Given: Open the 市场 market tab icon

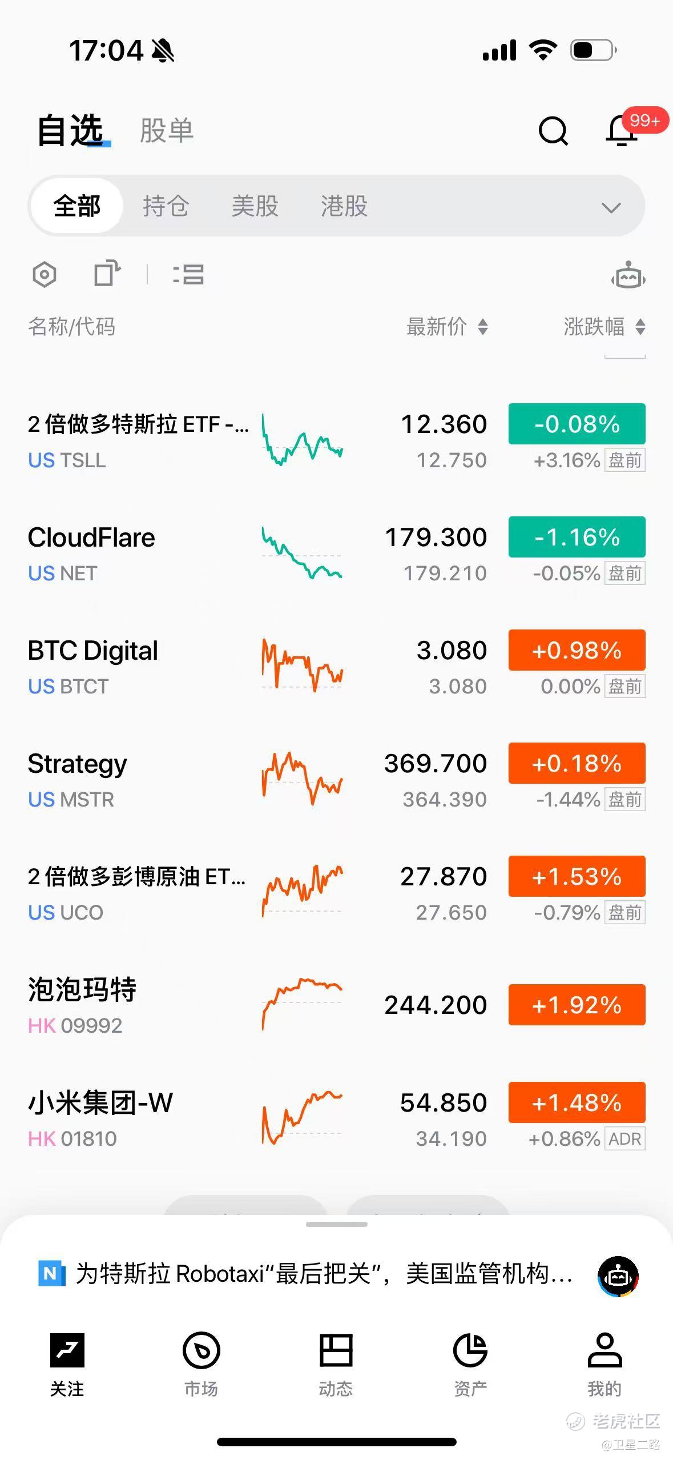Looking at the screenshot, I should point(201,1362).
